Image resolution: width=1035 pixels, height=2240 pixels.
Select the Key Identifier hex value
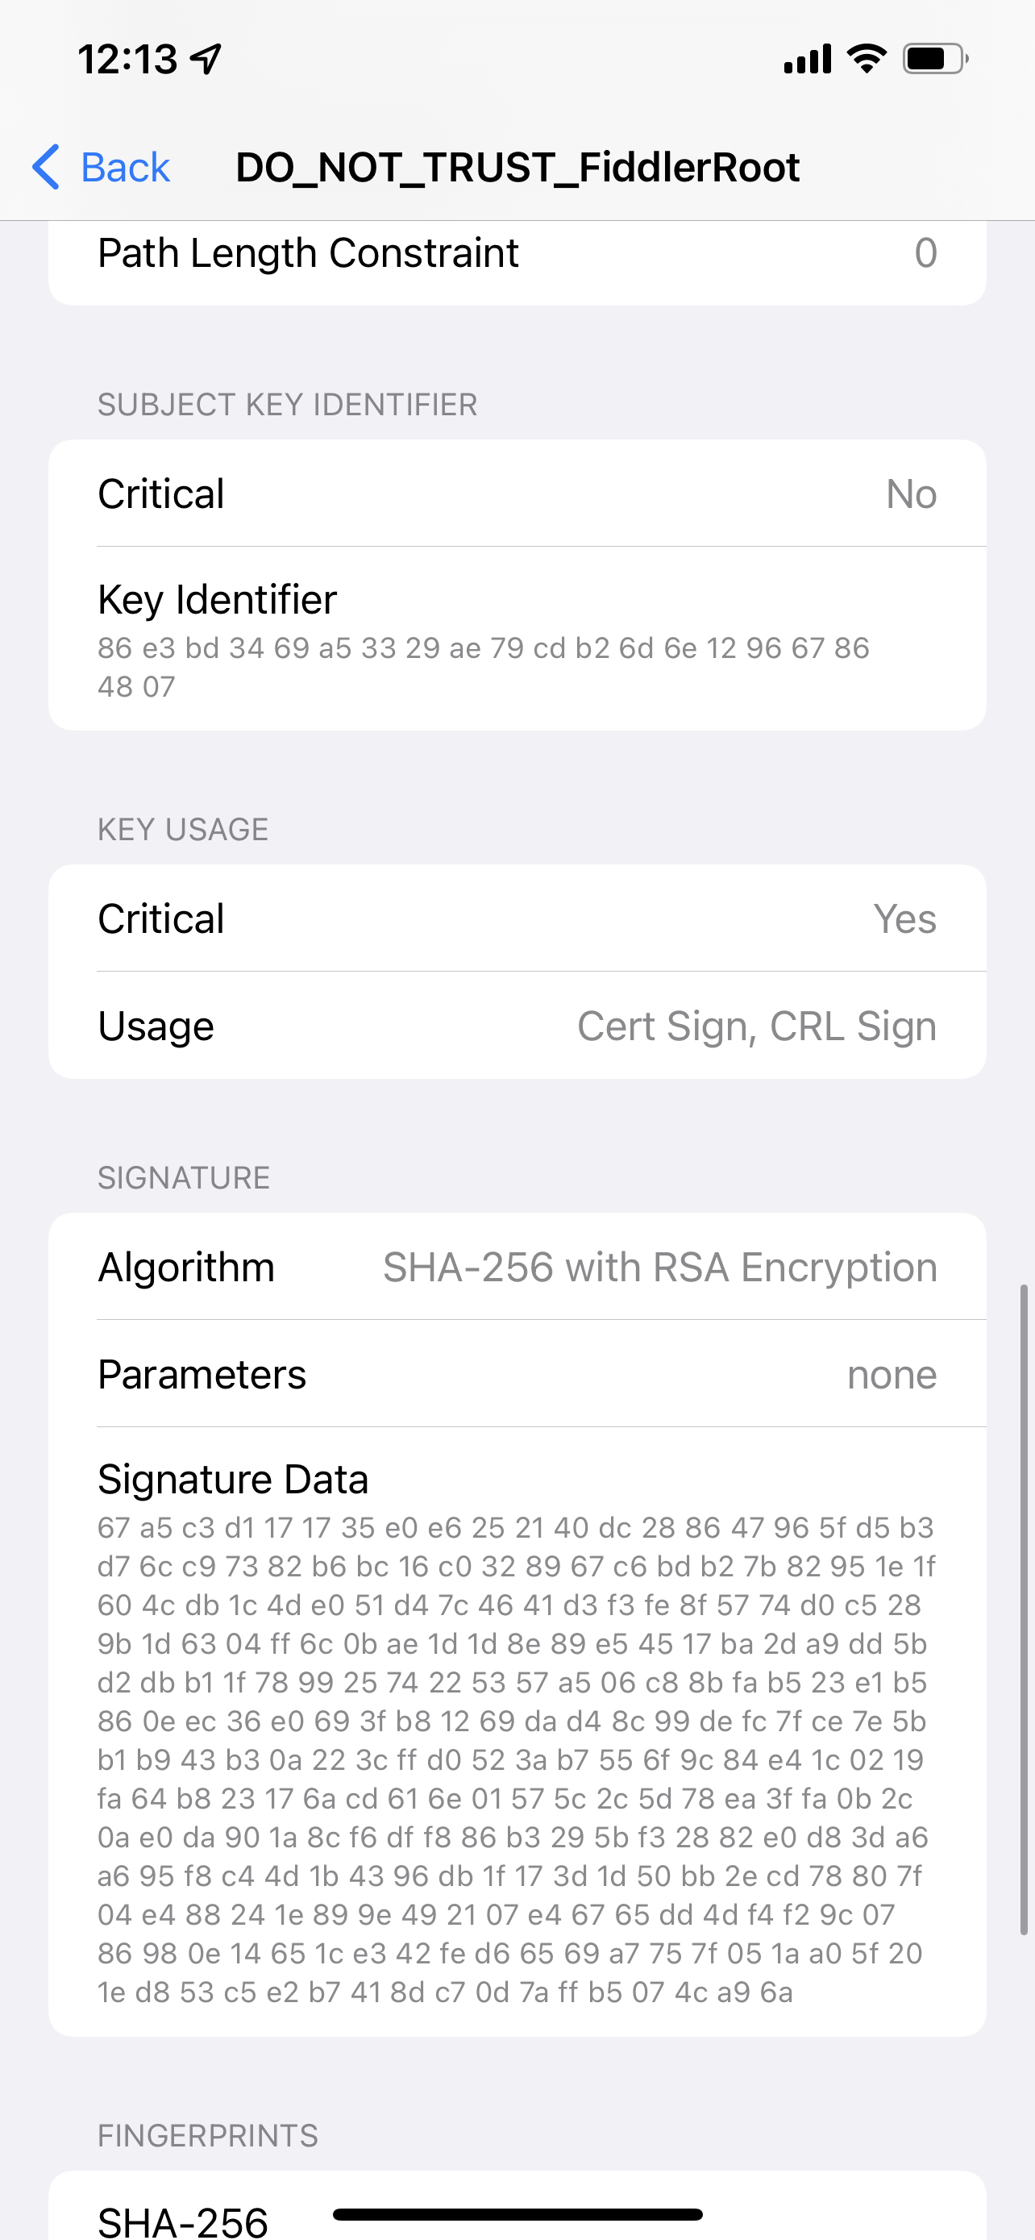(483, 667)
